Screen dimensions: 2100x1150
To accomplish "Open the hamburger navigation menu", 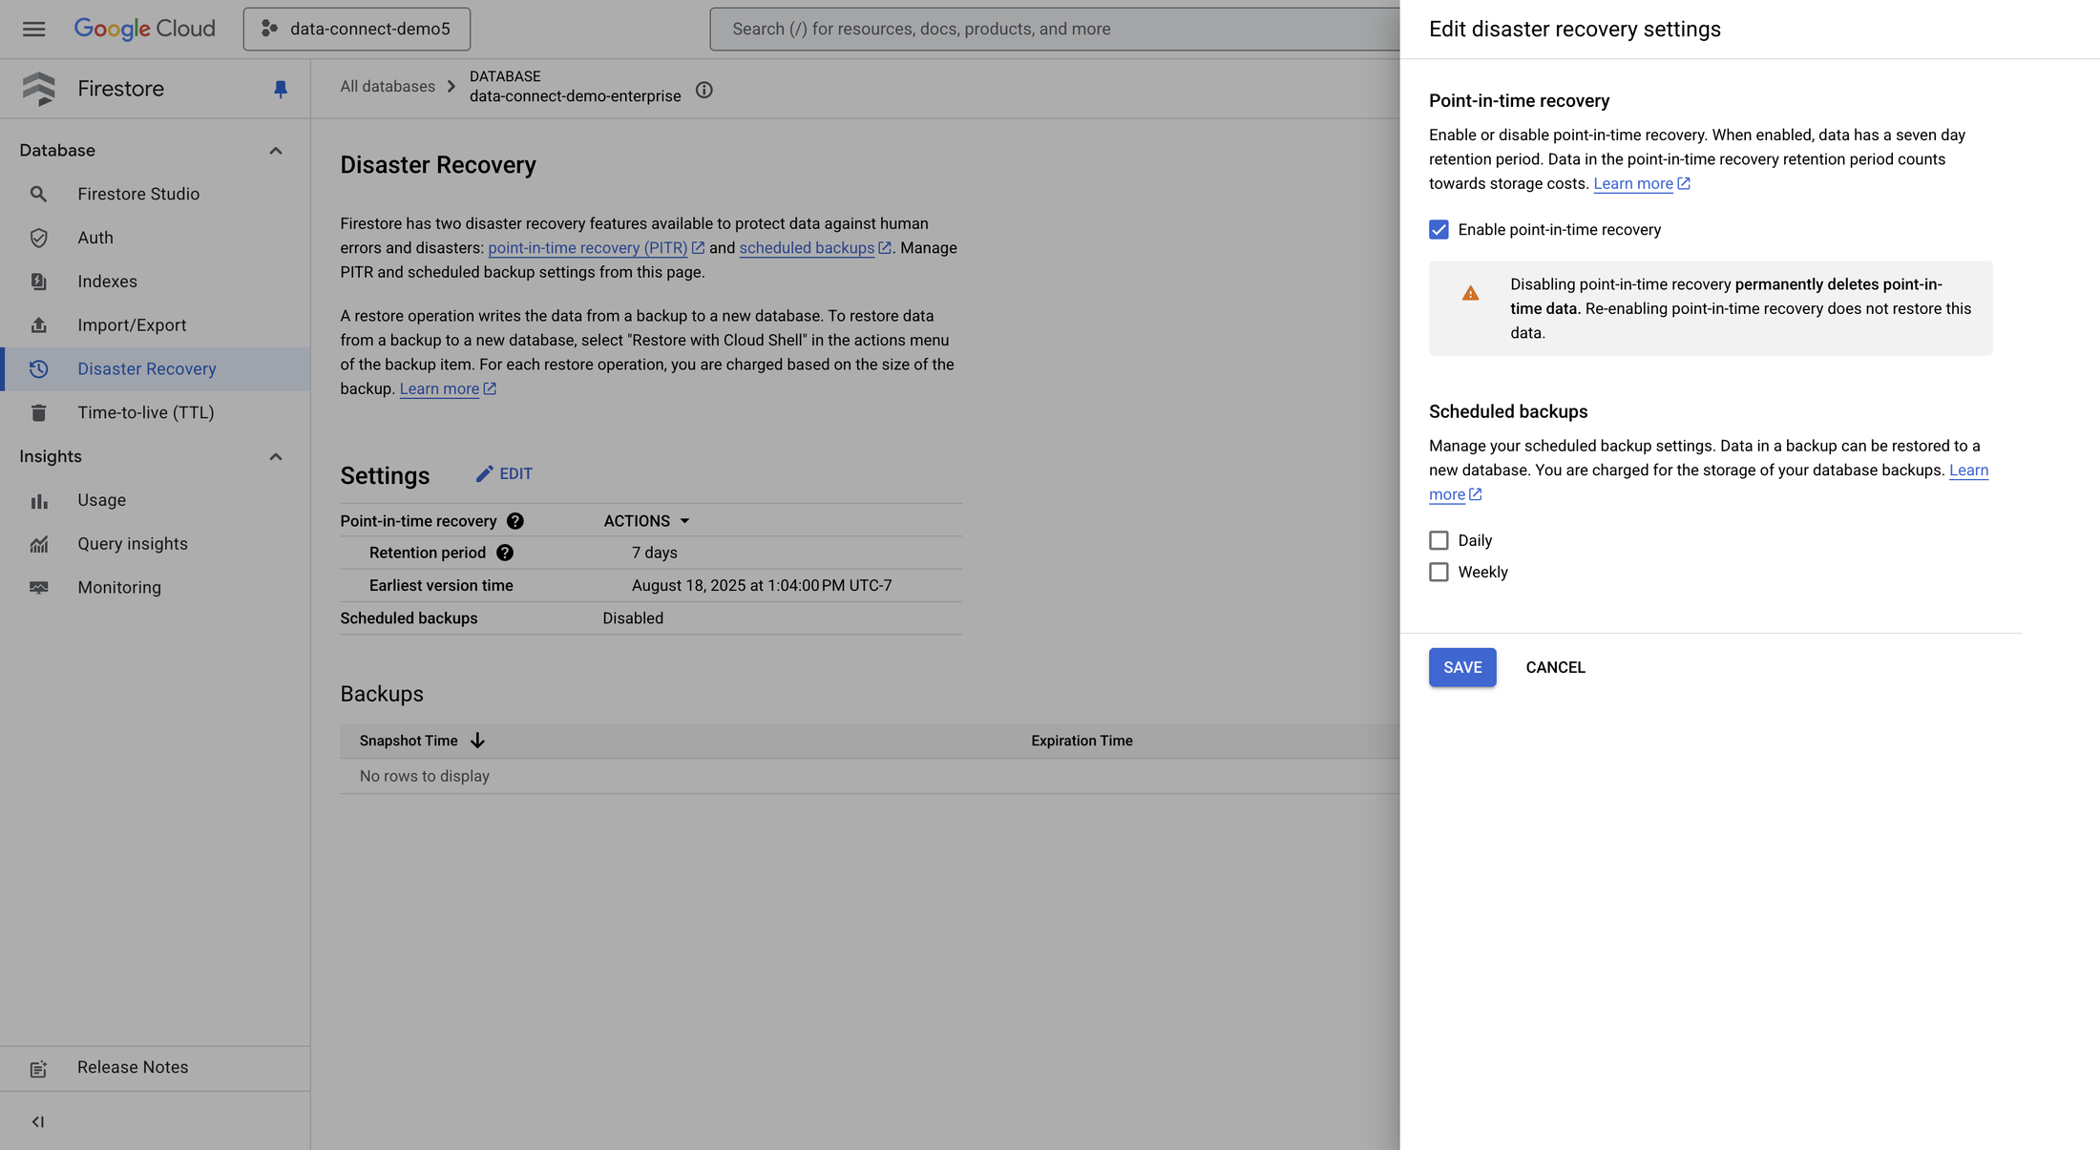I will [34, 29].
